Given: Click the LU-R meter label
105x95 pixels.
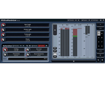Looking at the screenshot, I should pos(80,25).
